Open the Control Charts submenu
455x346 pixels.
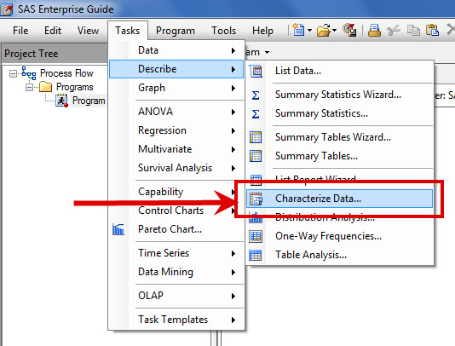coord(176,210)
